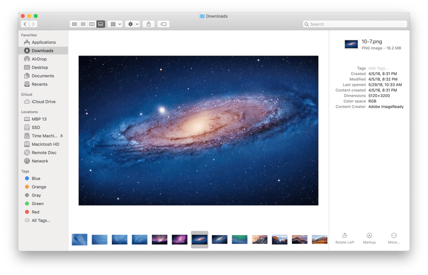
Task: Open Remote Disc location
Action: tap(43, 153)
